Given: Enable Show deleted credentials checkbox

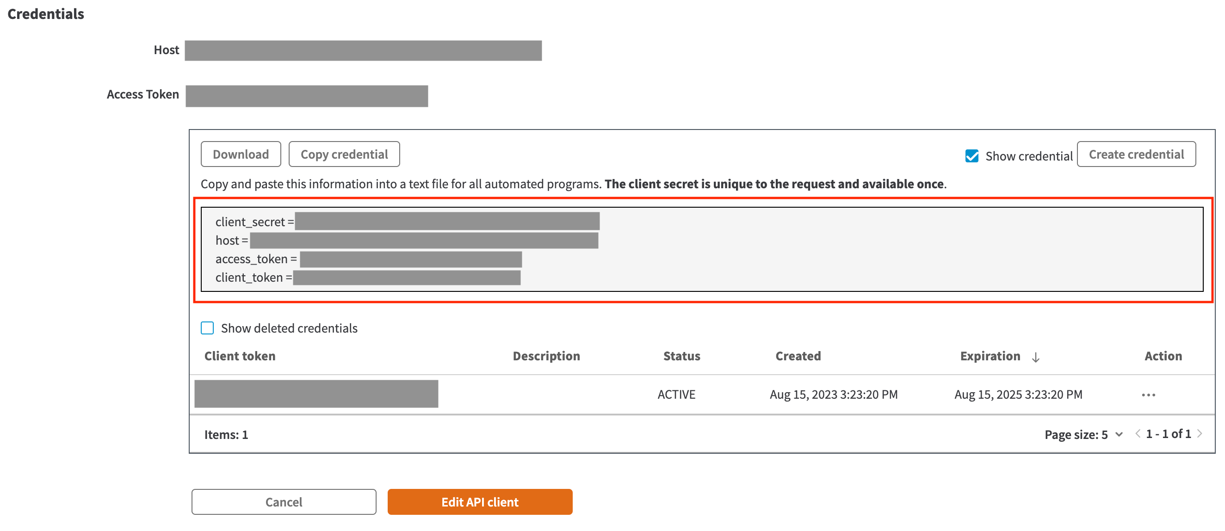Looking at the screenshot, I should click(207, 328).
